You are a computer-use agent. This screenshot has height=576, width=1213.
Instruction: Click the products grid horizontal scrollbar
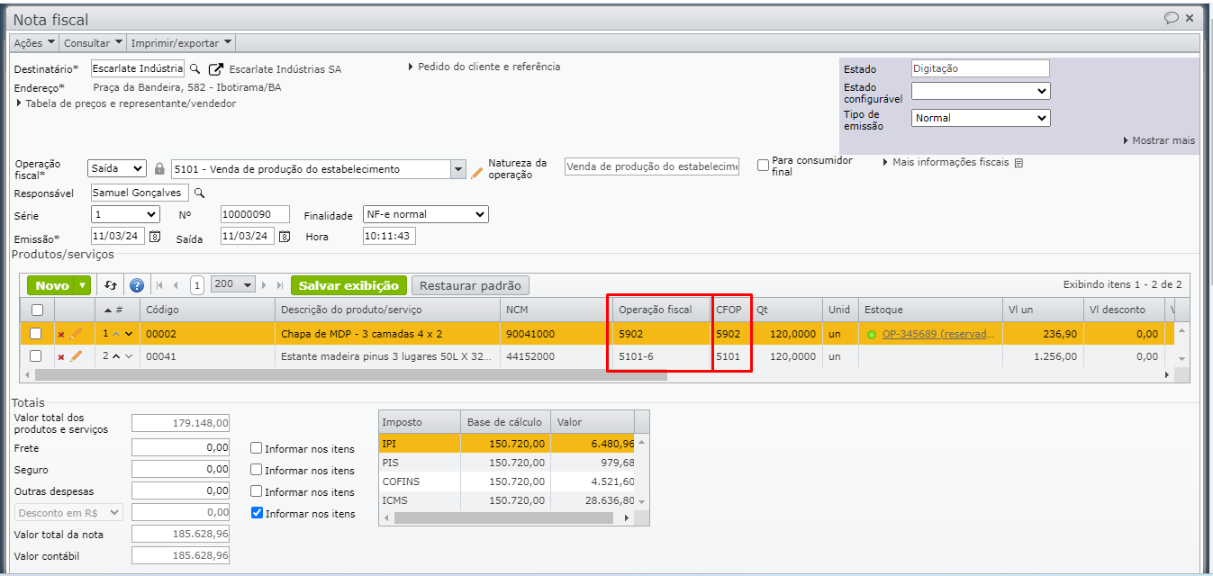click(x=351, y=374)
